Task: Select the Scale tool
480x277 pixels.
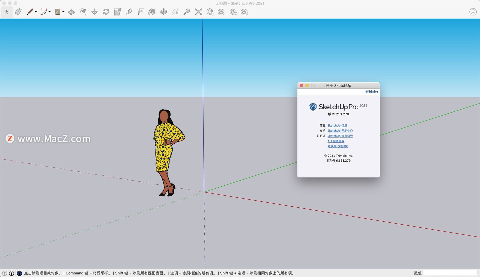Action: click(117, 12)
